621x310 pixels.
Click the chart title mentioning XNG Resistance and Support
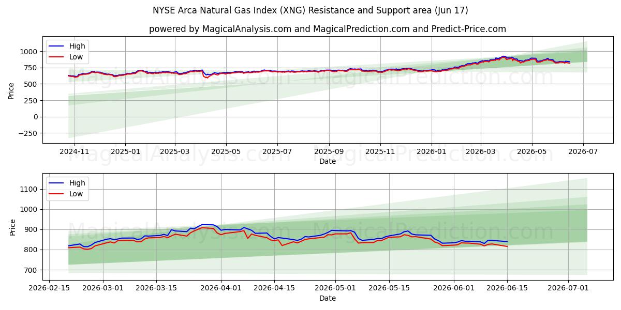pyautogui.click(x=310, y=10)
